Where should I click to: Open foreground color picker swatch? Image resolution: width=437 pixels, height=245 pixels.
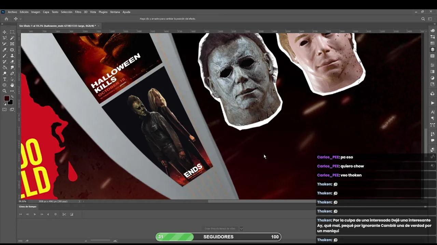pos(6,99)
